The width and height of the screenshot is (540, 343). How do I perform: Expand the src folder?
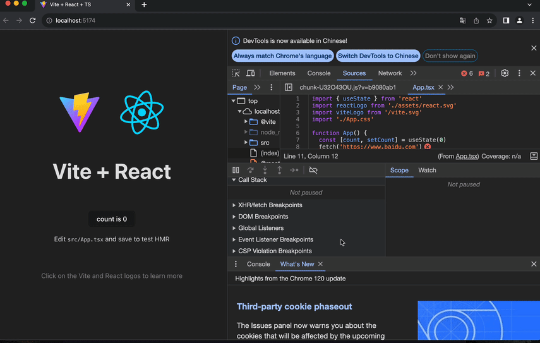pos(246,142)
